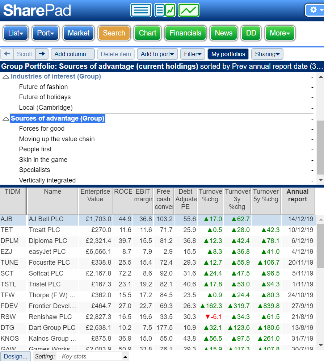Collapse the Sources of advantage group triangle
This screenshot has height=361, width=324.
pyautogui.click(x=6, y=118)
